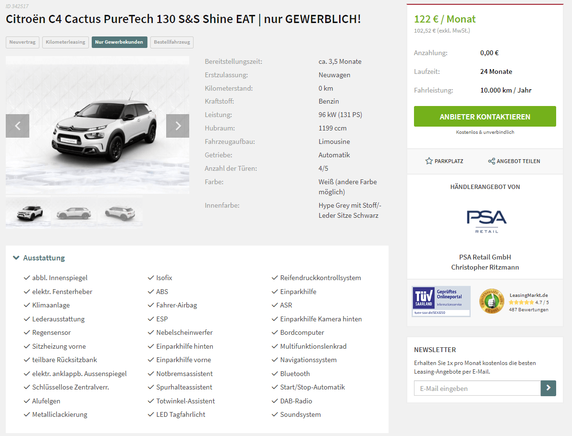Select the rear-view car thumbnail
572x436 pixels.
pyautogui.click(x=120, y=212)
